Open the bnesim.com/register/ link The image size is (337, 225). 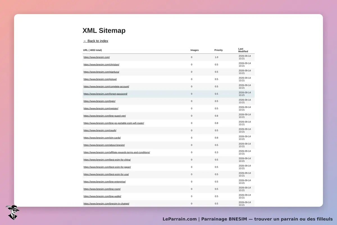[101, 109]
